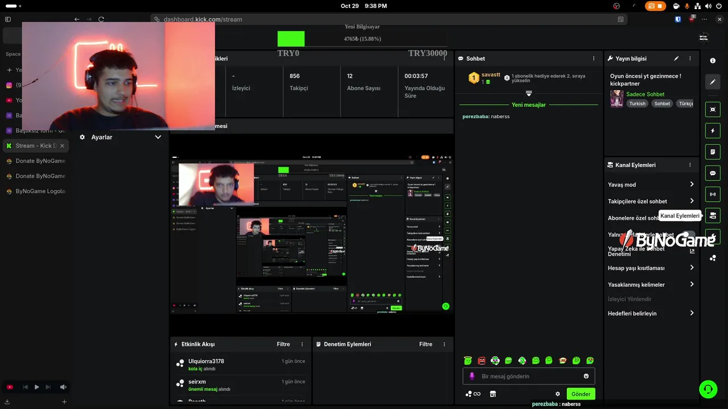Open Etkinlik Akışı Filtre dropdown

(x=283, y=344)
